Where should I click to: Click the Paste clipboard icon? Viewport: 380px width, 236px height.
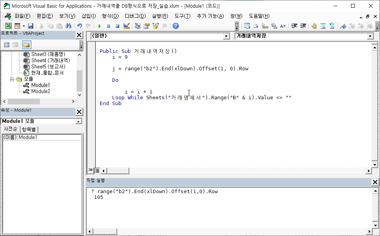59,26
